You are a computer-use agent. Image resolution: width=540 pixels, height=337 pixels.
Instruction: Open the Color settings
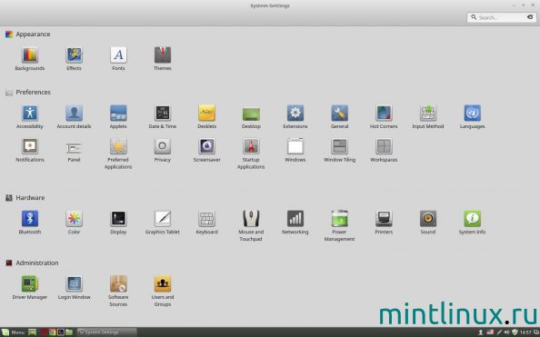pos(74,223)
